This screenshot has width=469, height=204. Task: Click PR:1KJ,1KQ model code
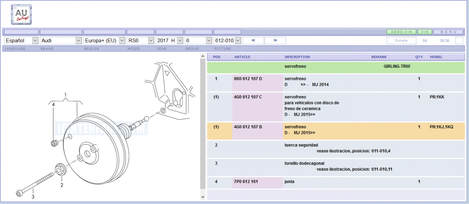click(x=441, y=127)
